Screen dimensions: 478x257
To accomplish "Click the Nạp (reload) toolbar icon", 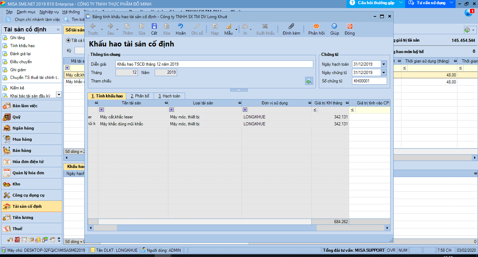I will pos(215,26).
